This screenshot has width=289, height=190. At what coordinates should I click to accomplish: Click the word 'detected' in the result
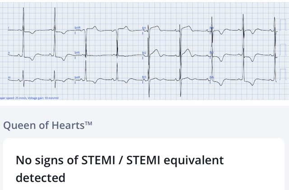pos(41,177)
